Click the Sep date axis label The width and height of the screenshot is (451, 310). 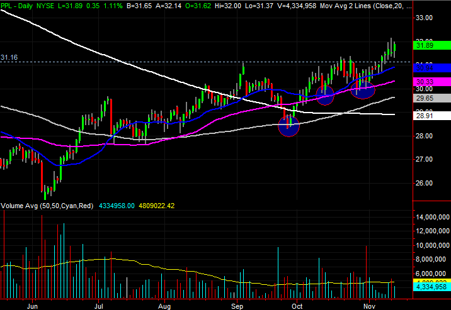[x=237, y=306]
